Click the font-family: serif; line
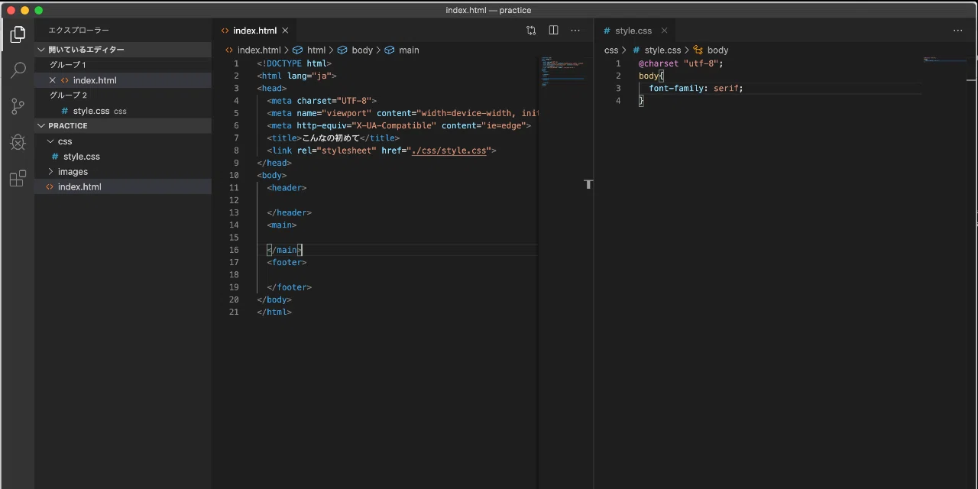978x489 pixels. 696,89
